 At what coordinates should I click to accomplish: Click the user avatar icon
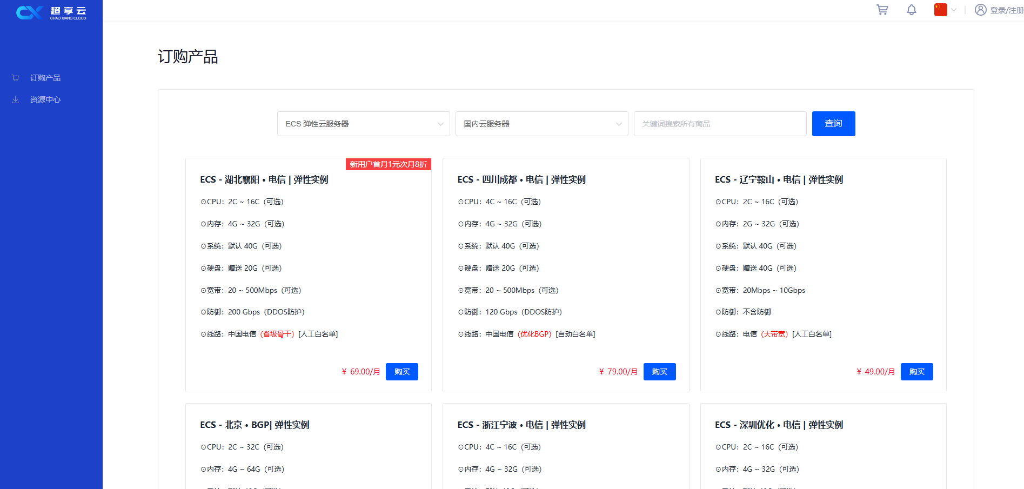click(980, 10)
